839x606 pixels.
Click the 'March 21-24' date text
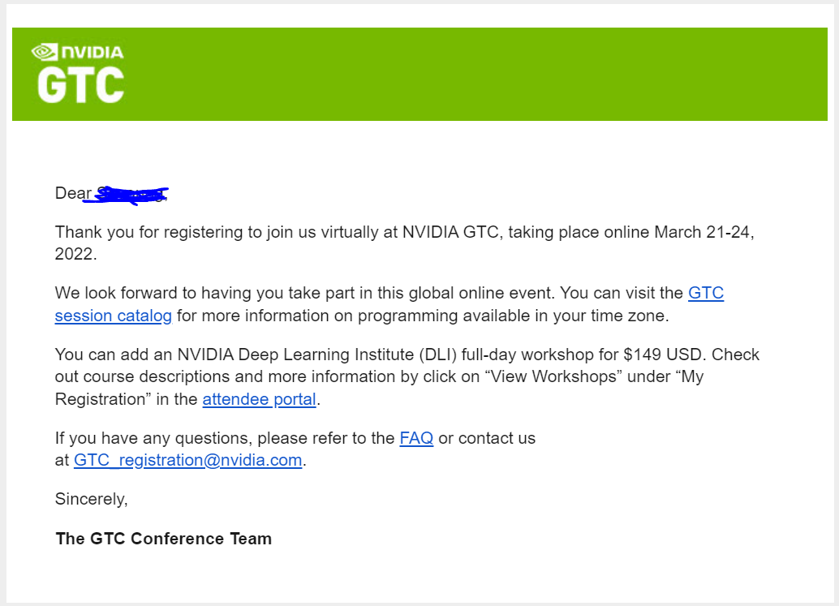pyautogui.click(x=703, y=232)
